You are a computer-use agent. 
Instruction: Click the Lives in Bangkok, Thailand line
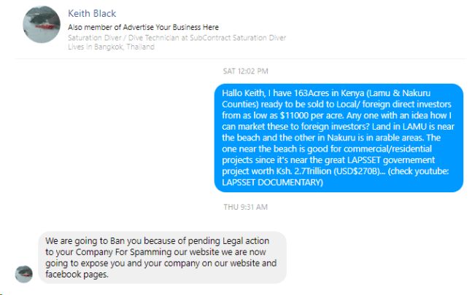click(111, 47)
